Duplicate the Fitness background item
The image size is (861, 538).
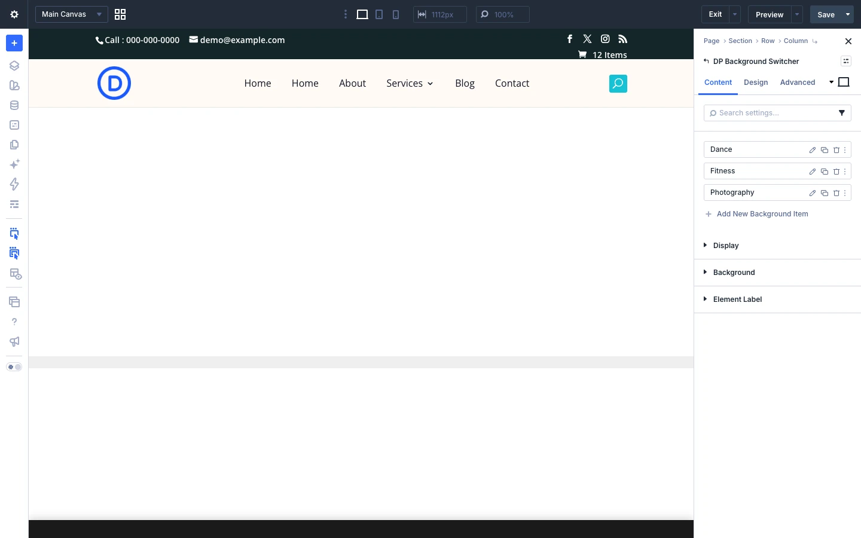click(825, 172)
